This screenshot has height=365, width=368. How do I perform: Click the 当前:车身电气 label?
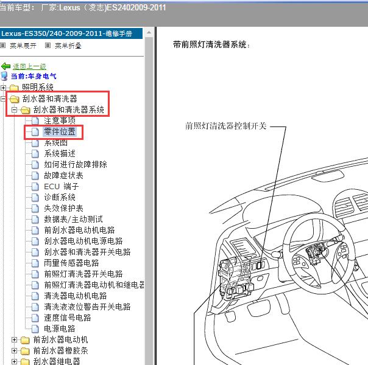point(34,76)
